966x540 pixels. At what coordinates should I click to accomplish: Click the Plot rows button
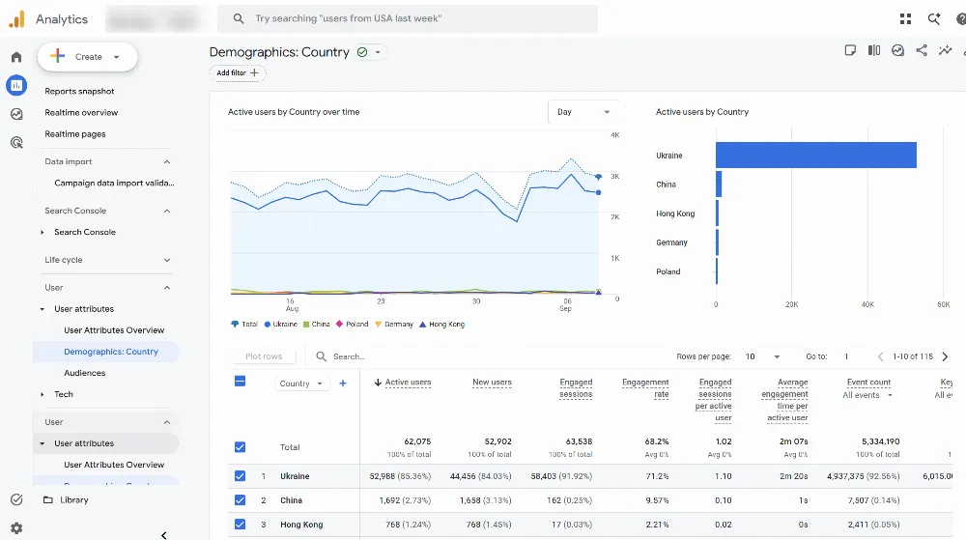[264, 356]
